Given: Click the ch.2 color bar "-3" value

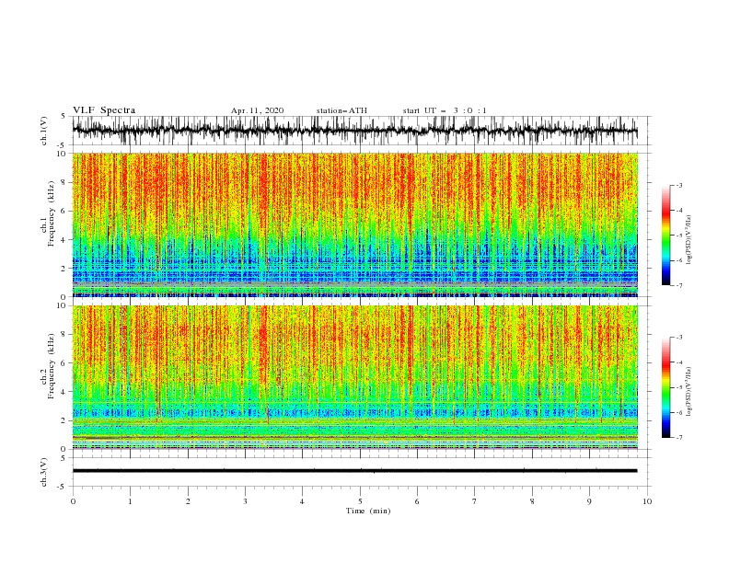Looking at the screenshot, I should [x=679, y=338].
